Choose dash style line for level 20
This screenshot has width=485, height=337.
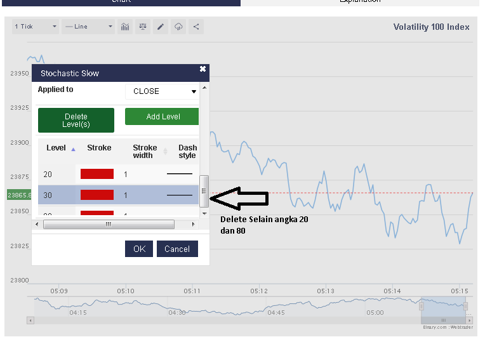pyautogui.click(x=180, y=174)
